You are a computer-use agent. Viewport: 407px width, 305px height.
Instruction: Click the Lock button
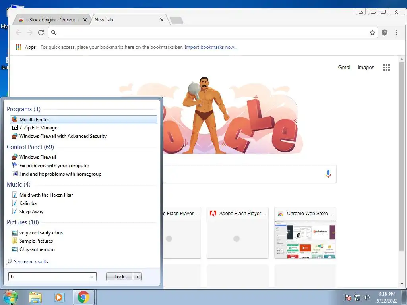coord(119,277)
